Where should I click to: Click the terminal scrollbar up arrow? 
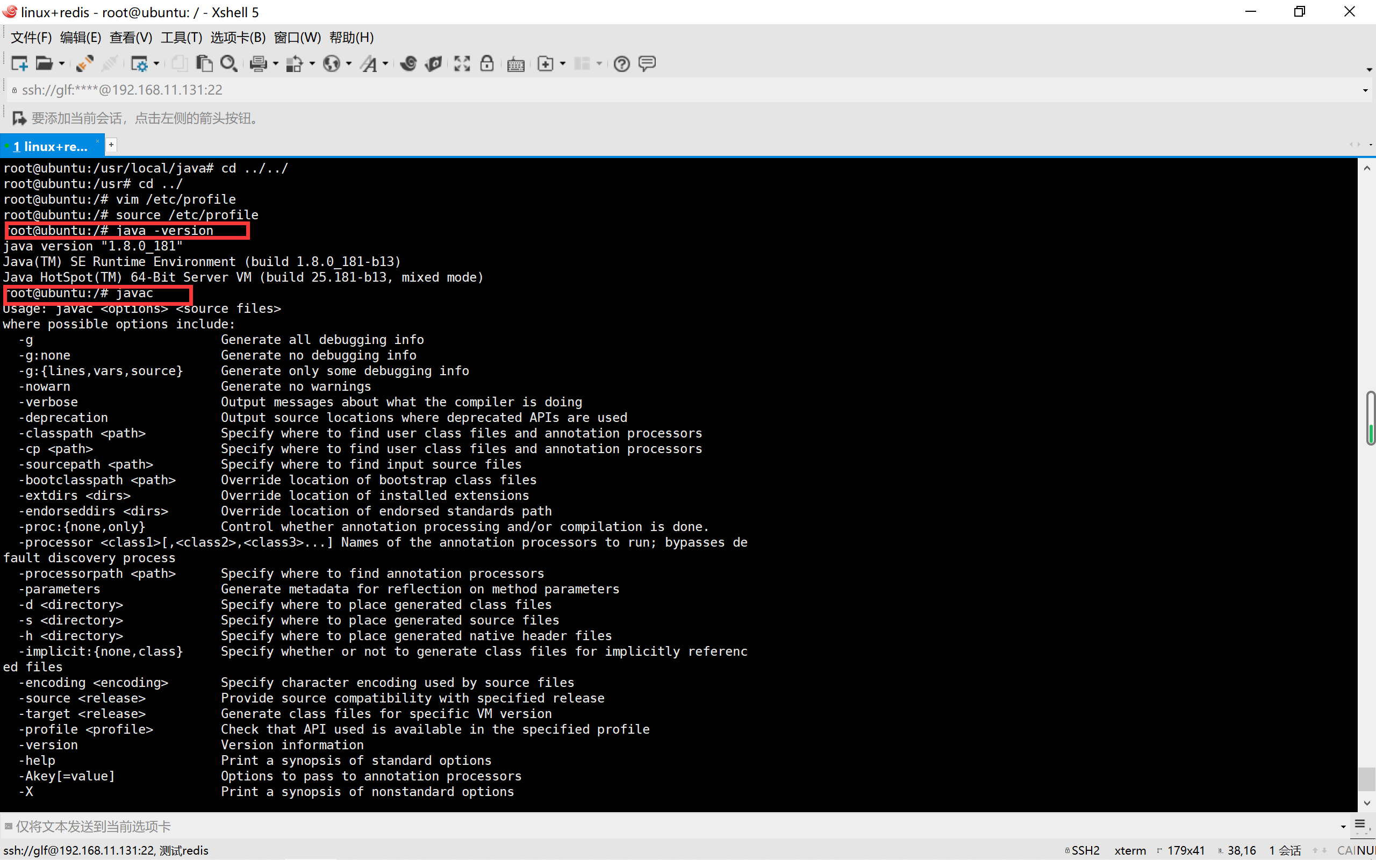pos(1367,168)
